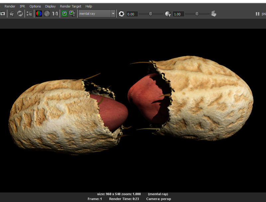Click the keep image icon
The height and width of the screenshot is (202, 266).
tap(65, 14)
